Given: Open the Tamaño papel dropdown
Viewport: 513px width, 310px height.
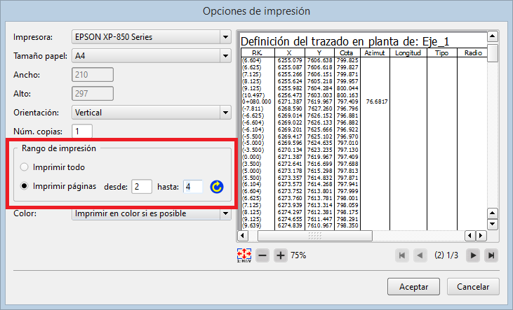Looking at the screenshot, I should [152, 56].
